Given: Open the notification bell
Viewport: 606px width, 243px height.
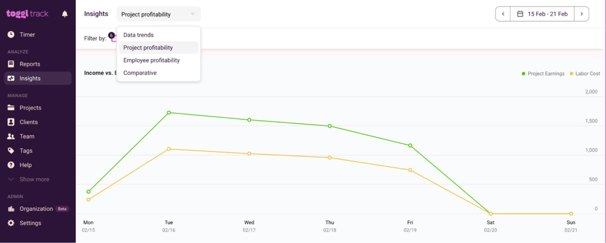Looking at the screenshot, I should 64,13.
